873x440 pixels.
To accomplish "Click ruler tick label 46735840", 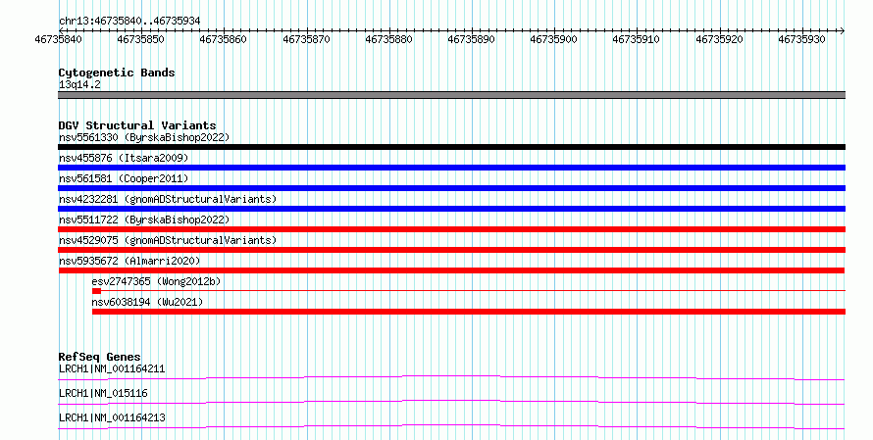I will [x=58, y=39].
